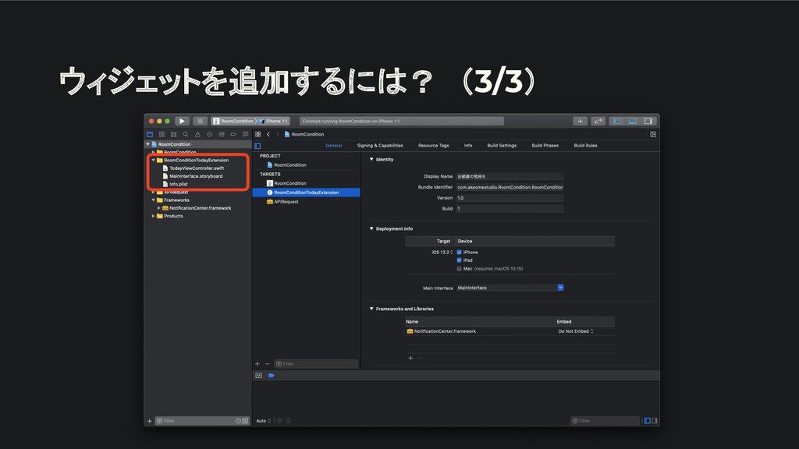
Task: Collapse the Frameworks folder
Action: [x=154, y=200]
